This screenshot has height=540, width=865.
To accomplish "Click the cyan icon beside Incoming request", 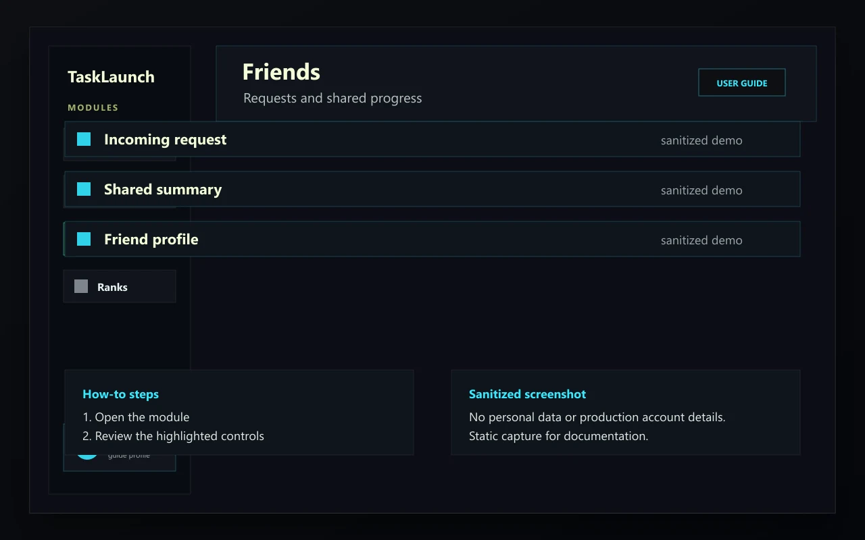I will click(84, 139).
